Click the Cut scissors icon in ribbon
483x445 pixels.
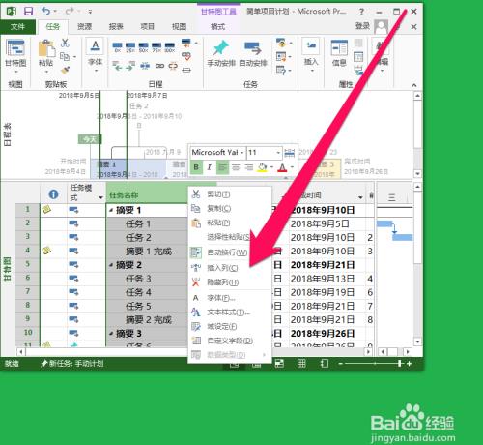pyautogui.click(x=65, y=43)
